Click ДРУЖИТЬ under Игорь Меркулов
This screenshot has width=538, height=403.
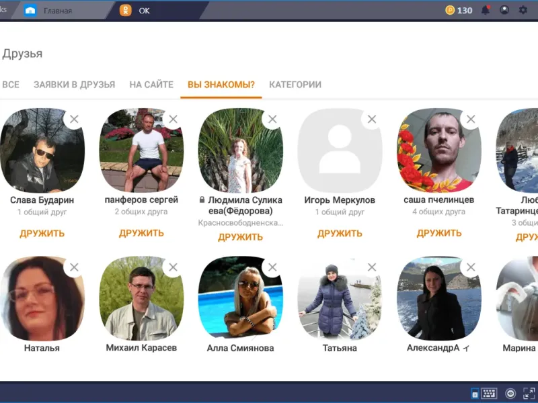click(340, 233)
